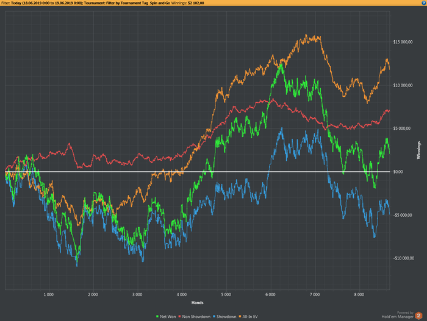Click the green Net Won legend marker
427x321 pixels.
click(x=157, y=316)
